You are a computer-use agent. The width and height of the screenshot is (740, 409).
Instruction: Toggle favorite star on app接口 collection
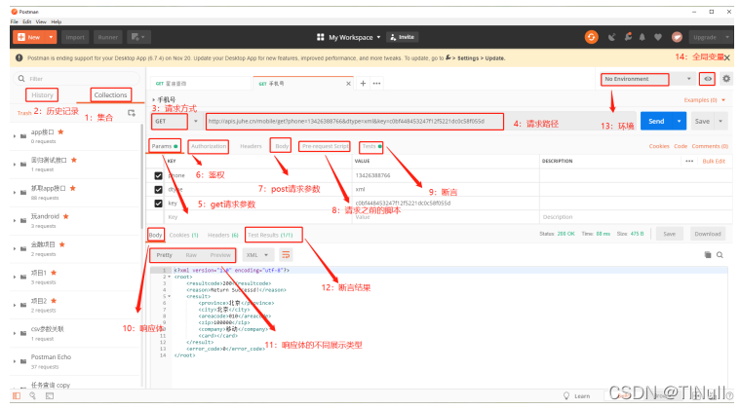60,131
